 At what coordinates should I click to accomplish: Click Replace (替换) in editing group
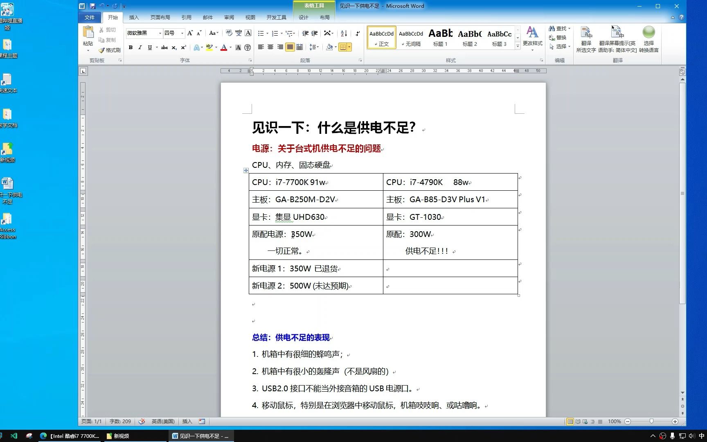[558, 37]
